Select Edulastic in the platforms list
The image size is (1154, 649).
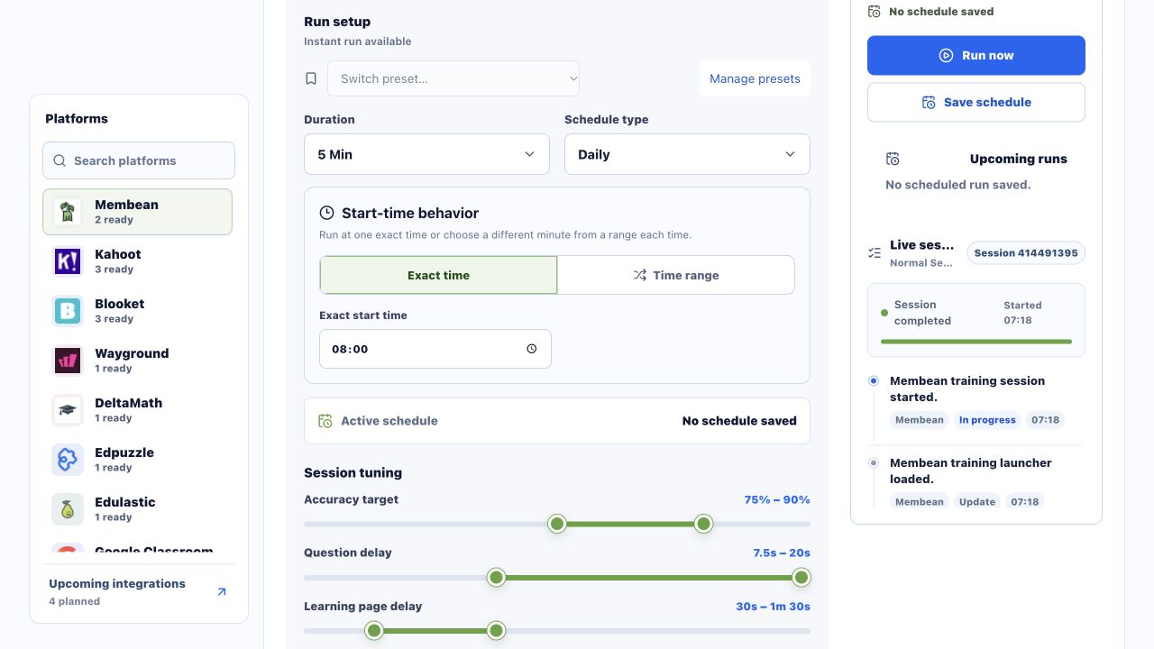(137, 509)
